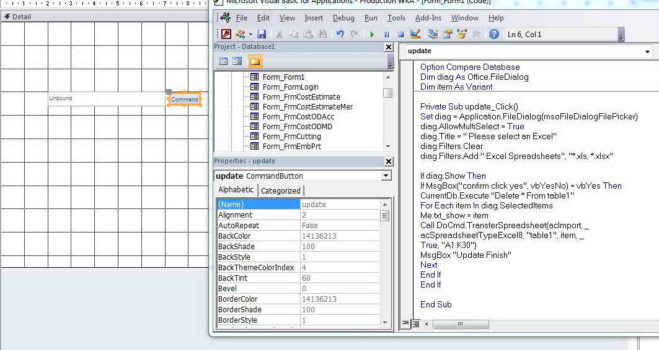Switch to the Categorized properties tab
Image resolution: width=659 pixels, height=350 pixels.
point(280,190)
